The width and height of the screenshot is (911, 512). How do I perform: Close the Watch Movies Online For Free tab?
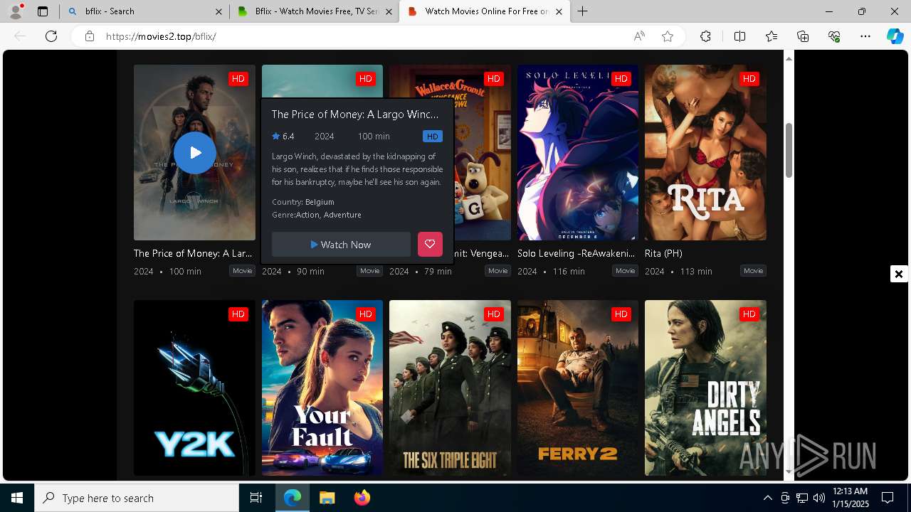tap(559, 11)
